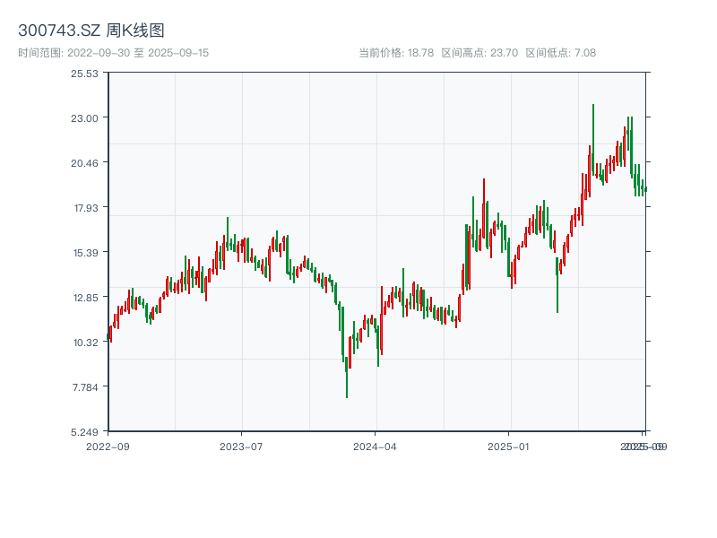Click the 区间高点 23.70 label
Viewport: 717px width, 538px height.
coord(479,53)
